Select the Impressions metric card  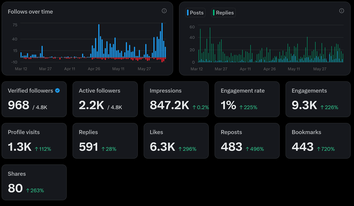[176, 99]
